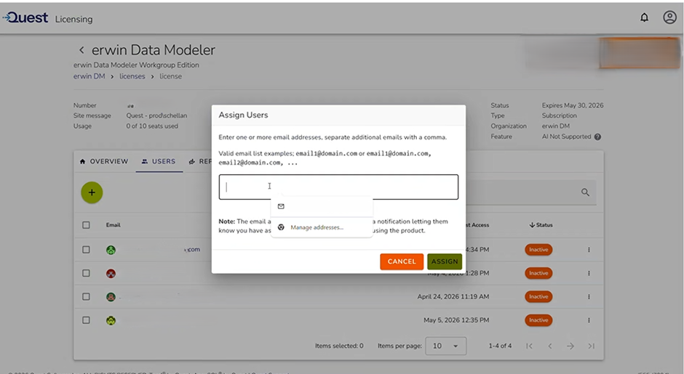Go to first page of users
The width and height of the screenshot is (684, 374).
point(529,346)
